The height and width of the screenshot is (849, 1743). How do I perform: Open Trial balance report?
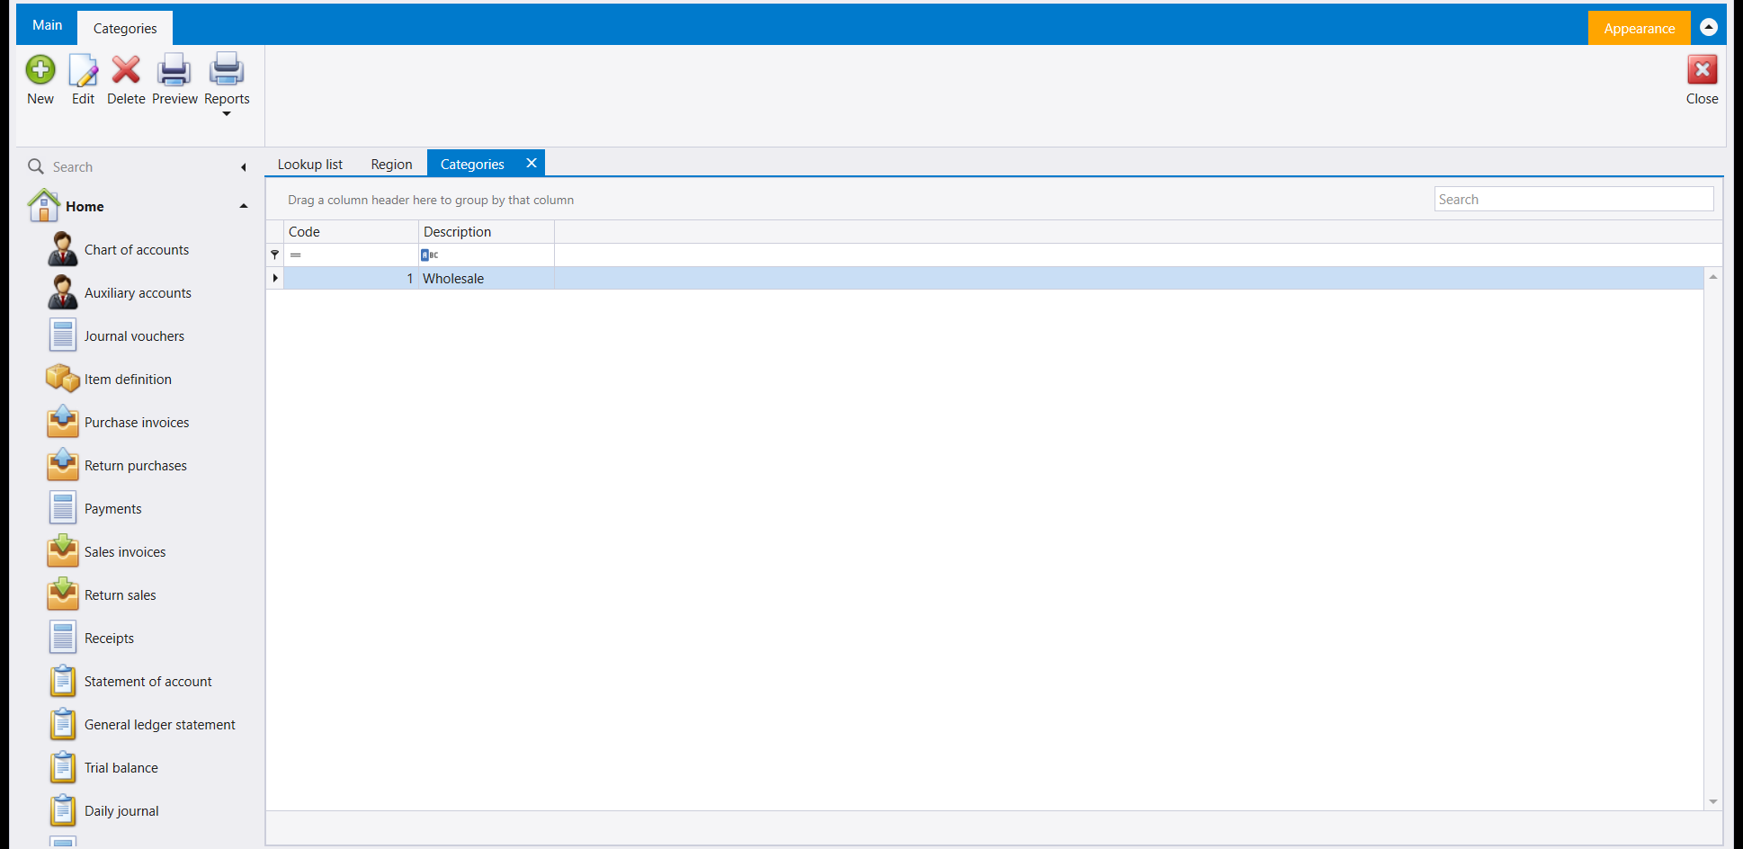pyautogui.click(x=121, y=768)
